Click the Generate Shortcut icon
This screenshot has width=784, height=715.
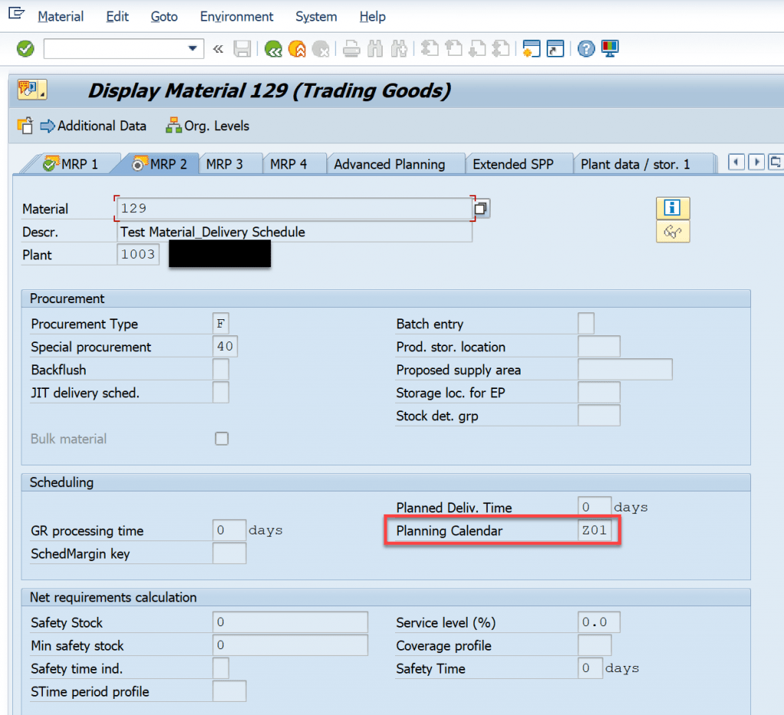(555, 49)
